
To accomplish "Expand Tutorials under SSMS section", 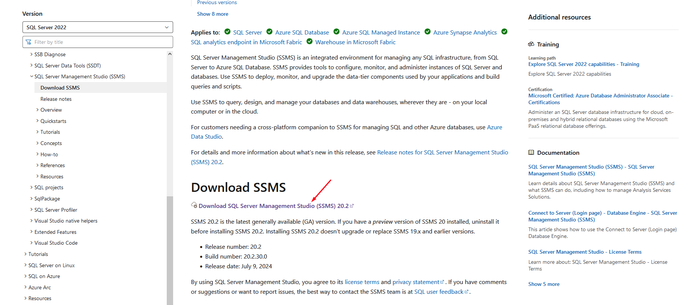I will click(x=37, y=132).
